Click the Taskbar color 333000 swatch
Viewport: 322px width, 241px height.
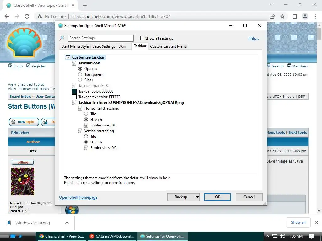74,91
